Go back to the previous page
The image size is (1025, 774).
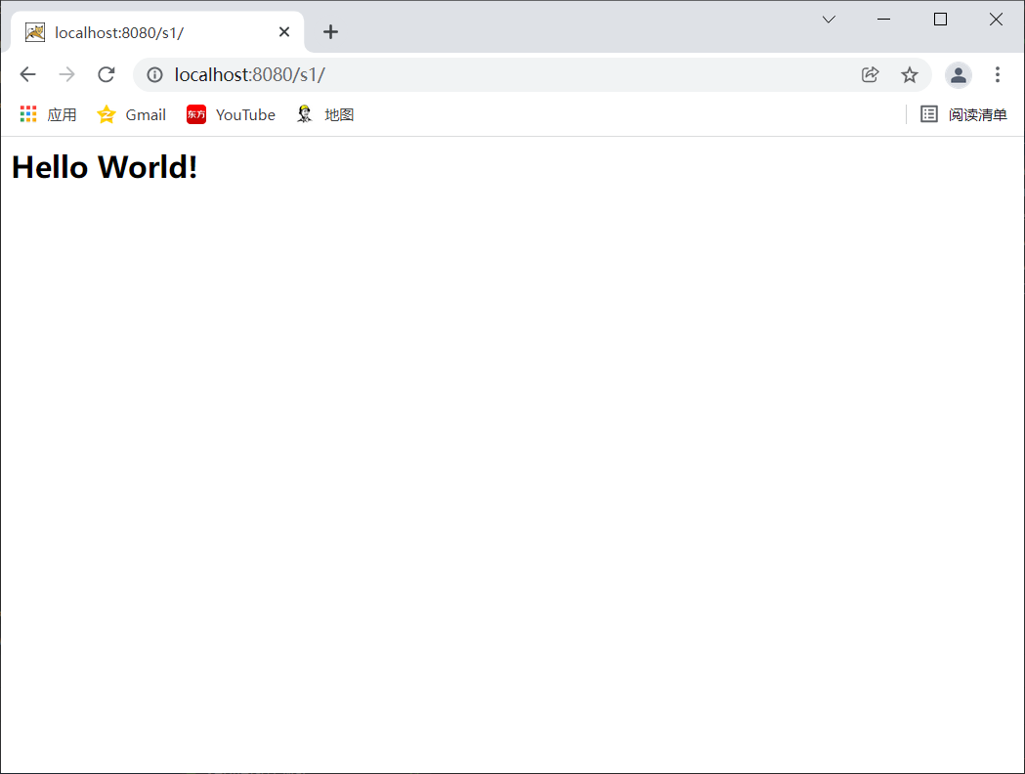pyautogui.click(x=28, y=74)
